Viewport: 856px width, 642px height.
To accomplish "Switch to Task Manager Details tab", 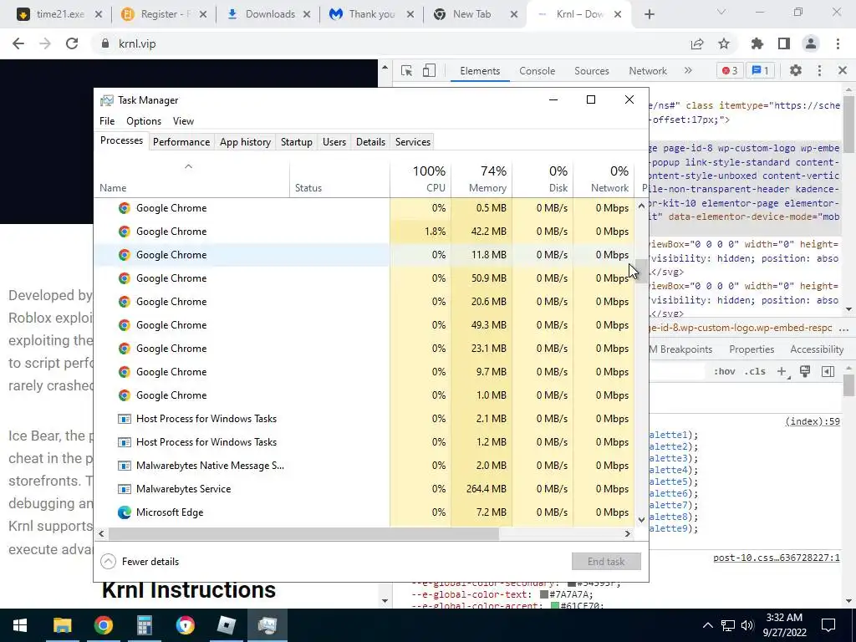I will tap(370, 141).
